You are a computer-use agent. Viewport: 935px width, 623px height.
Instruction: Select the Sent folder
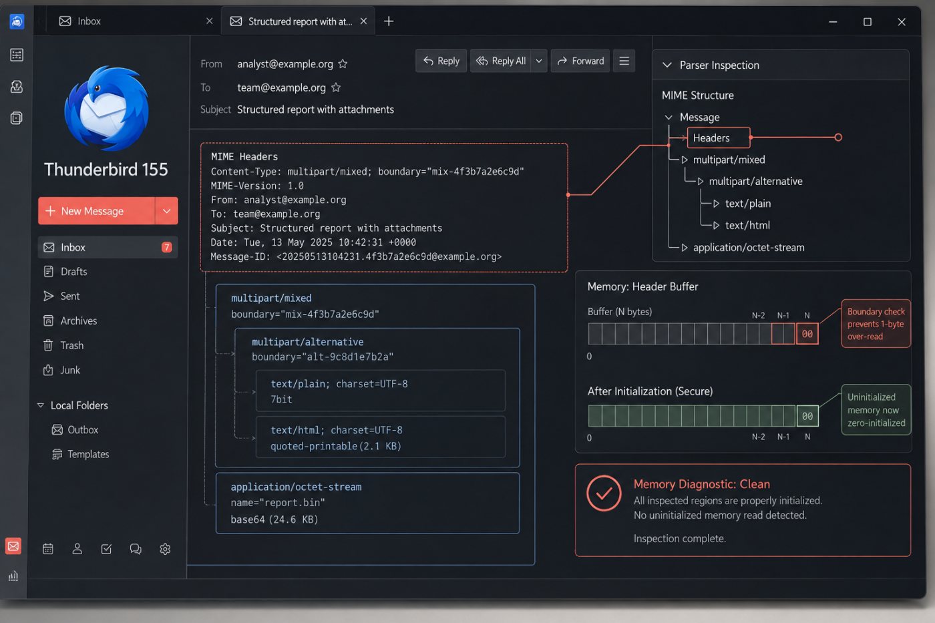pyautogui.click(x=108, y=296)
